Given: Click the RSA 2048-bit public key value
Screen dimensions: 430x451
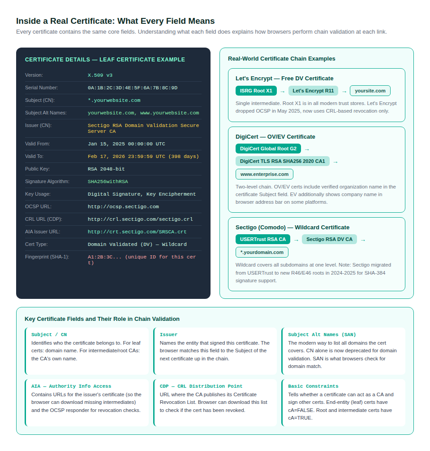Looking at the screenshot, I should (106, 169).
